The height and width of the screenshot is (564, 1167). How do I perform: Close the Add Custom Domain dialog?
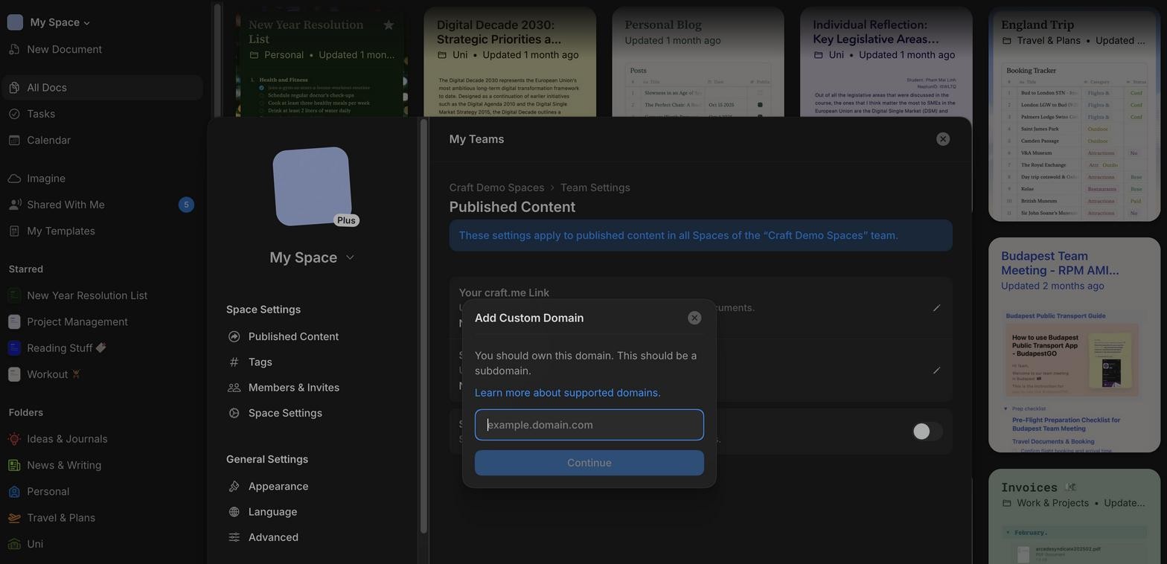click(694, 318)
